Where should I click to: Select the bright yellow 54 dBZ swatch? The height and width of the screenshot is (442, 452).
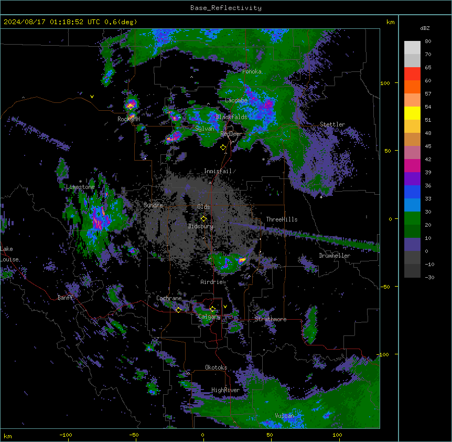pyautogui.click(x=412, y=113)
